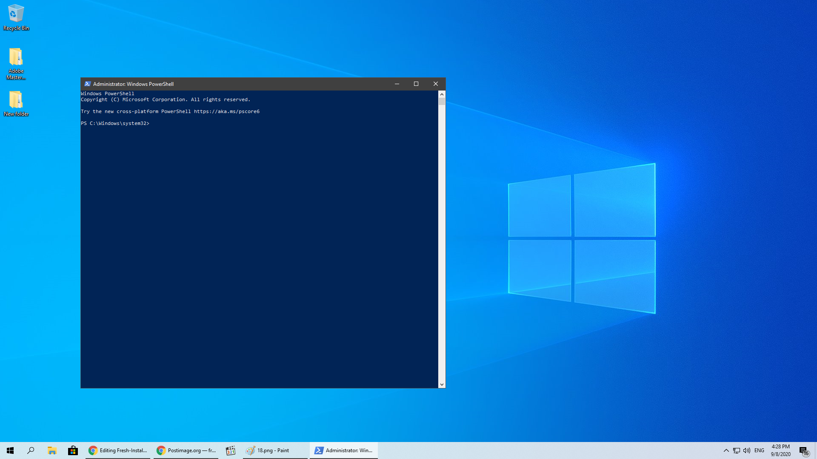Open Action Center notifications icon
817x459 pixels.
803,450
